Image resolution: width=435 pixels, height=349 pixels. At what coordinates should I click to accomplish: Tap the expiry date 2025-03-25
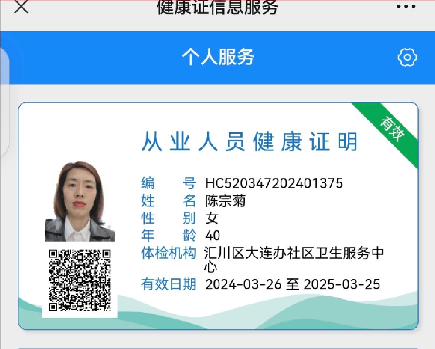342,284
